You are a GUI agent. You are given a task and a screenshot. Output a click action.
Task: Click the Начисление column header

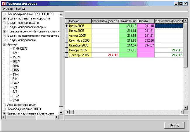click(128, 21)
